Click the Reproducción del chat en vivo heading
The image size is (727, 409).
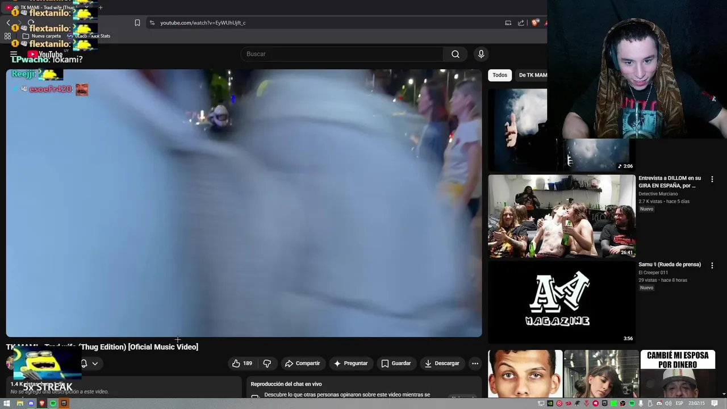(x=286, y=384)
